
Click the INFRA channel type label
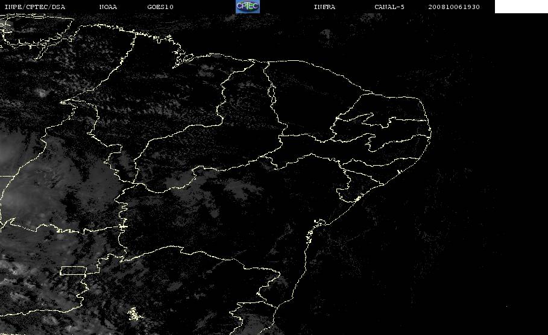click(x=324, y=7)
